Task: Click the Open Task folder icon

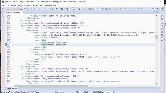Action: click(93, 9)
